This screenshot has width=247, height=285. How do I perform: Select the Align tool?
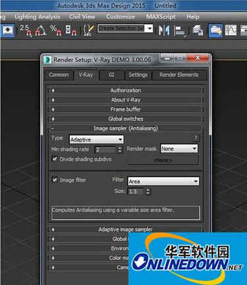coord(180,30)
